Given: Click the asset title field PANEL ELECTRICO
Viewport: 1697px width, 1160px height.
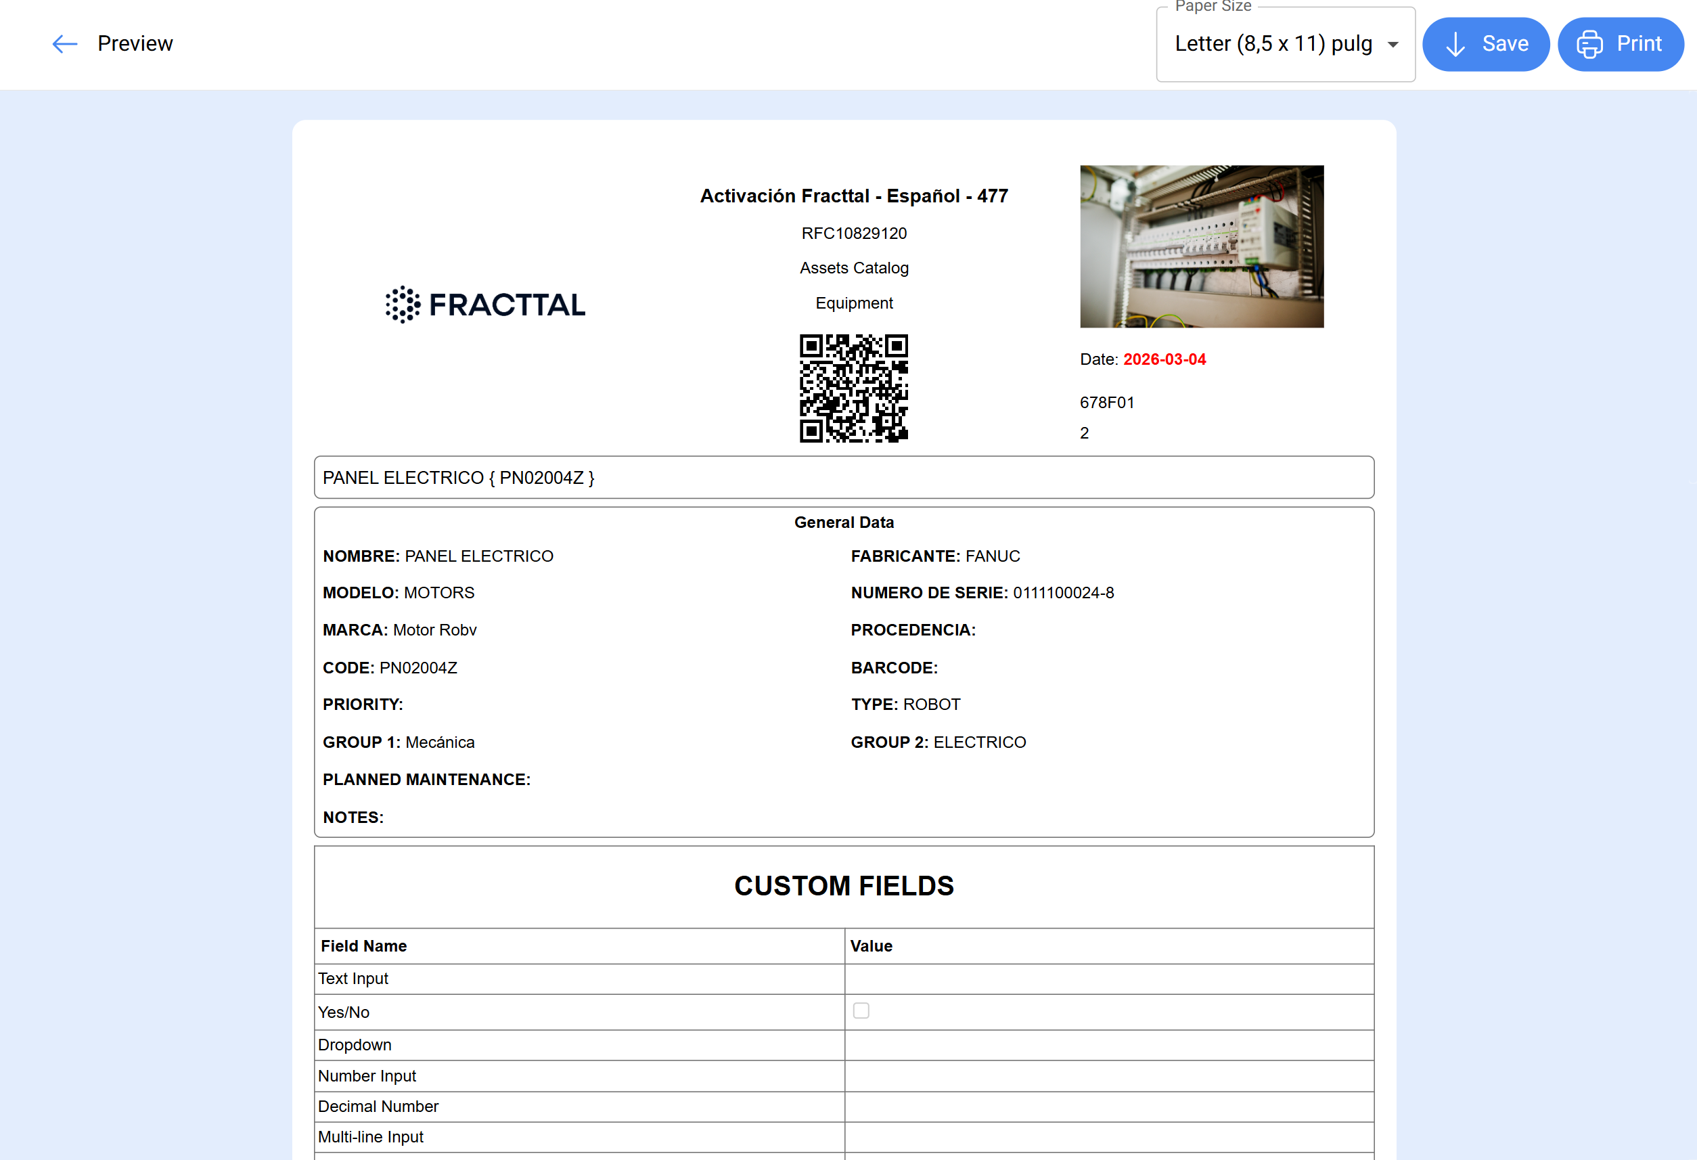Looking at the screenshot, I should [458, 477].
